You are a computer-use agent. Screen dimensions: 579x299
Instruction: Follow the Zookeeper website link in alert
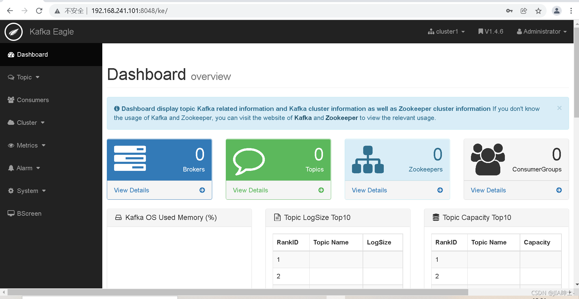pos(342,118)
